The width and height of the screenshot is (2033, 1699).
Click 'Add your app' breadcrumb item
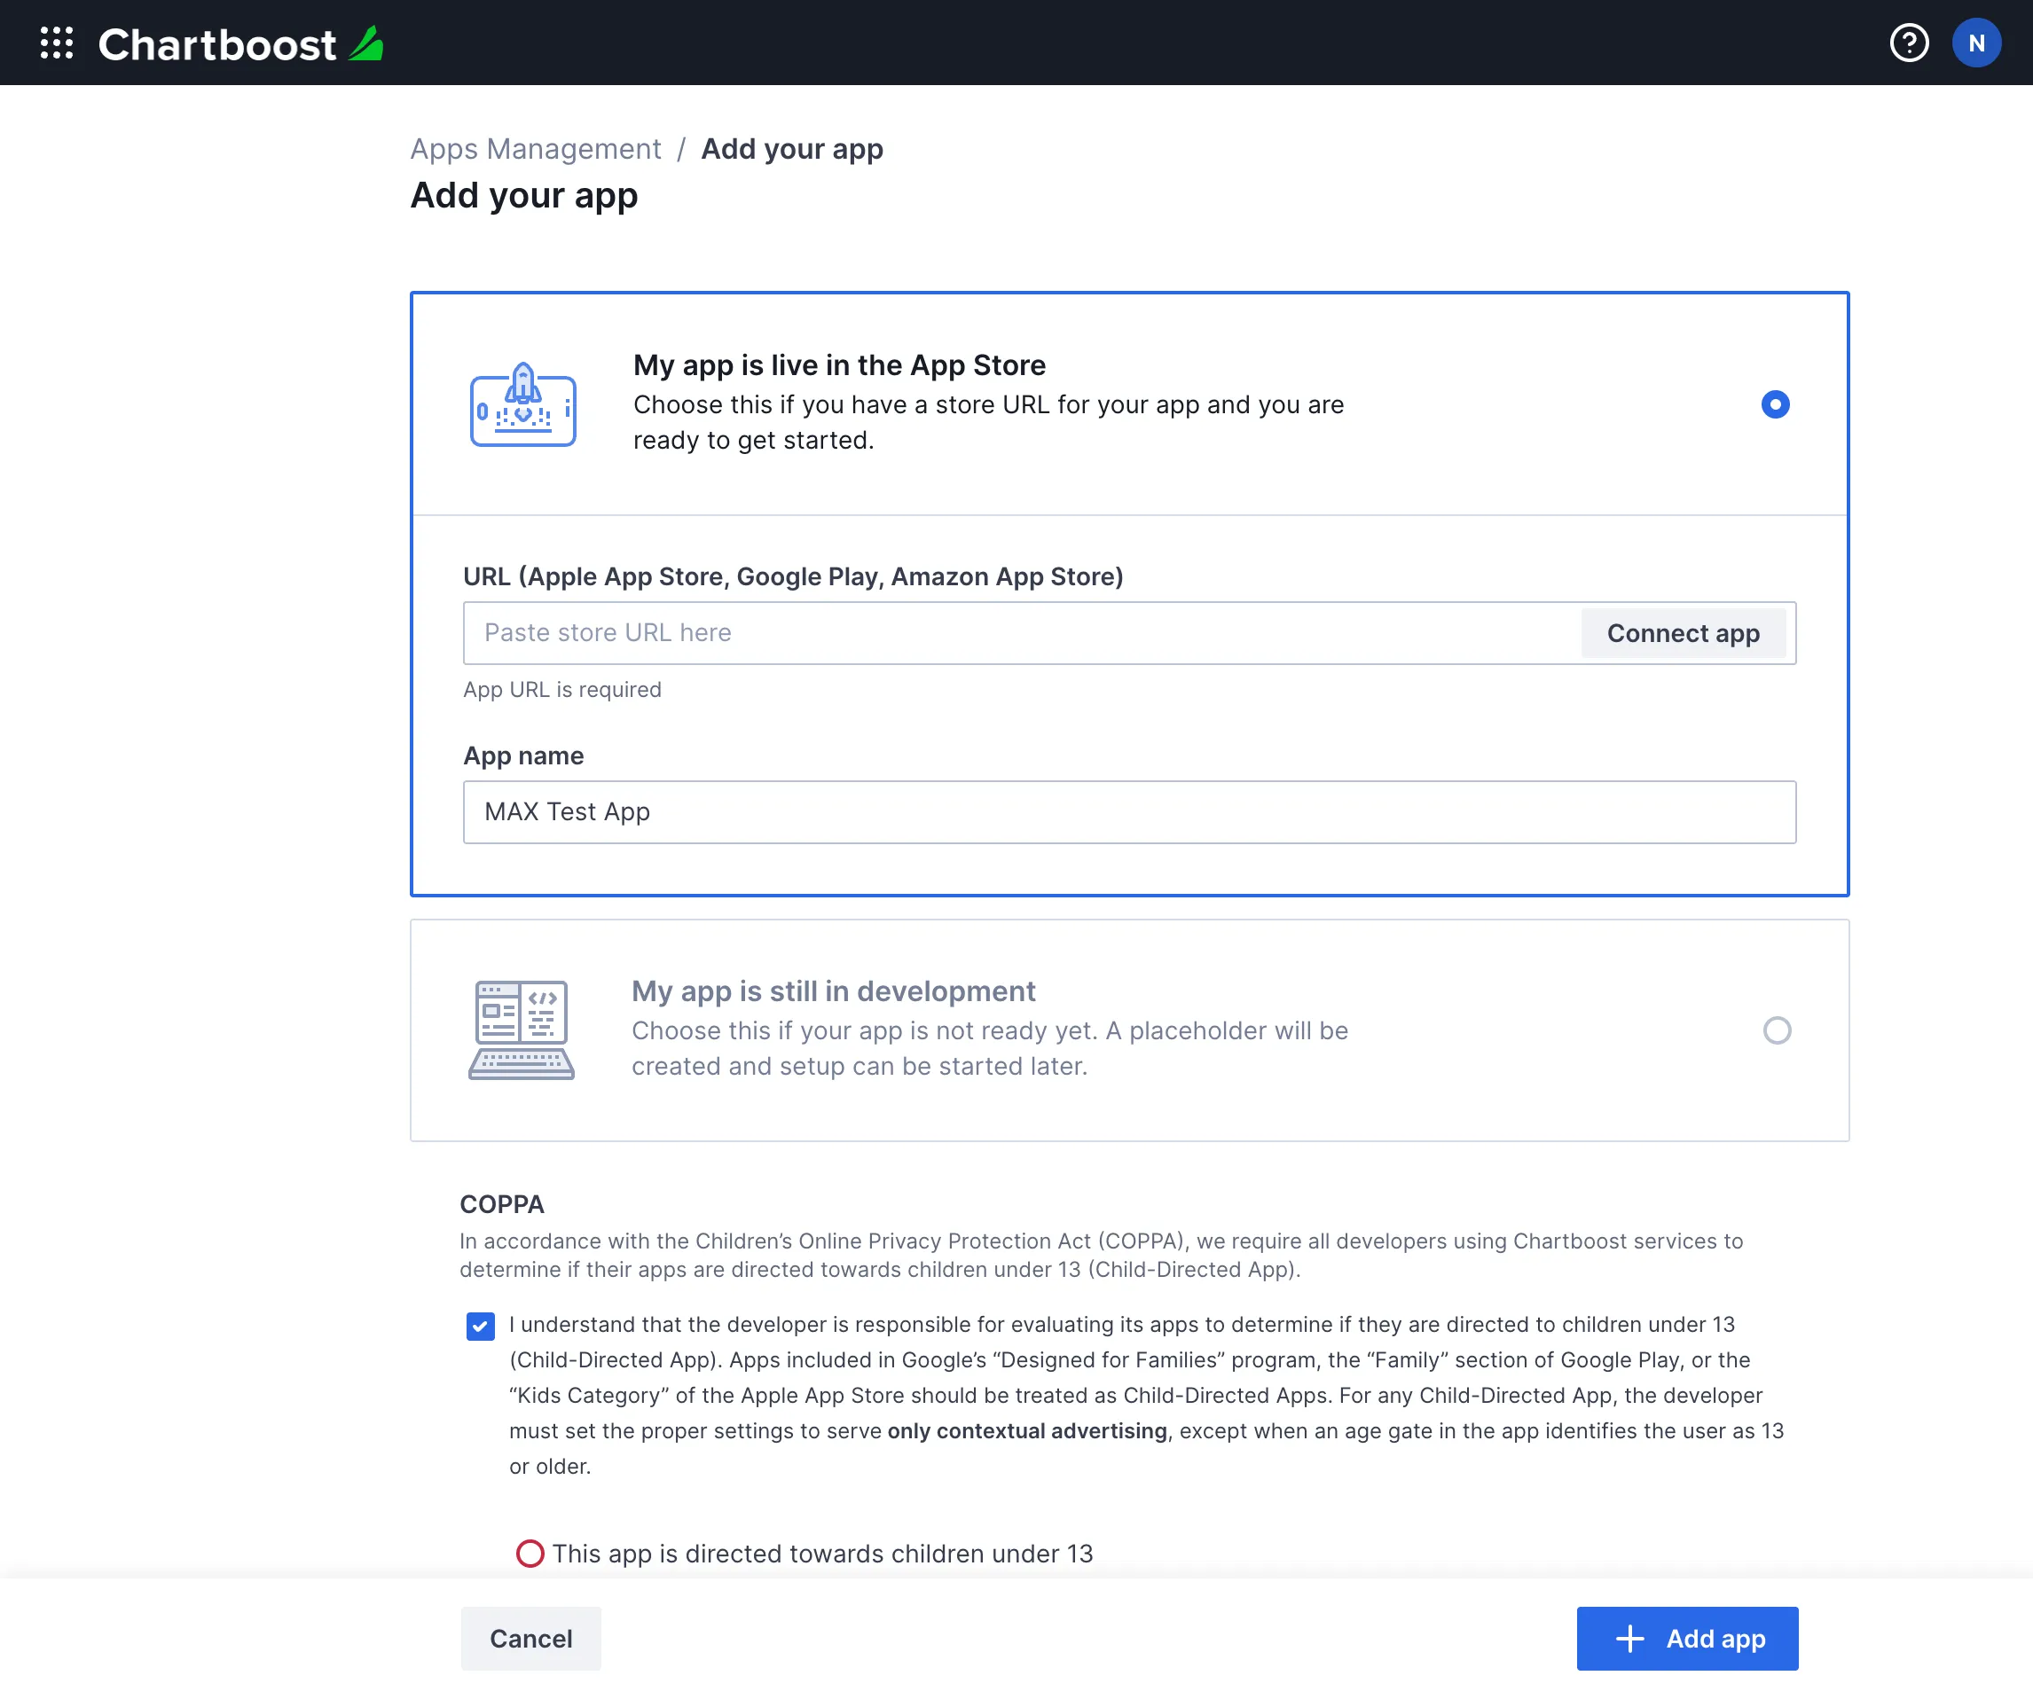792,149
